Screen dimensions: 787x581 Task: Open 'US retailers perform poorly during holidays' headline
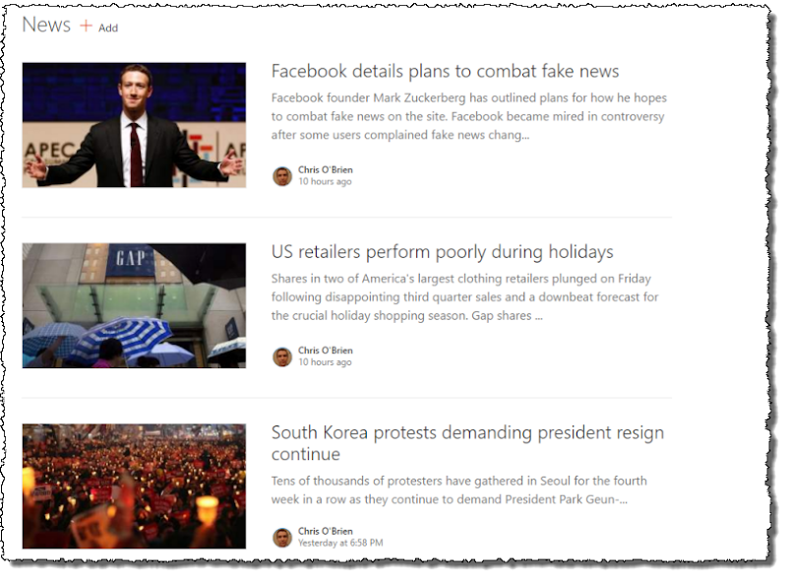(x=442, y=252)
